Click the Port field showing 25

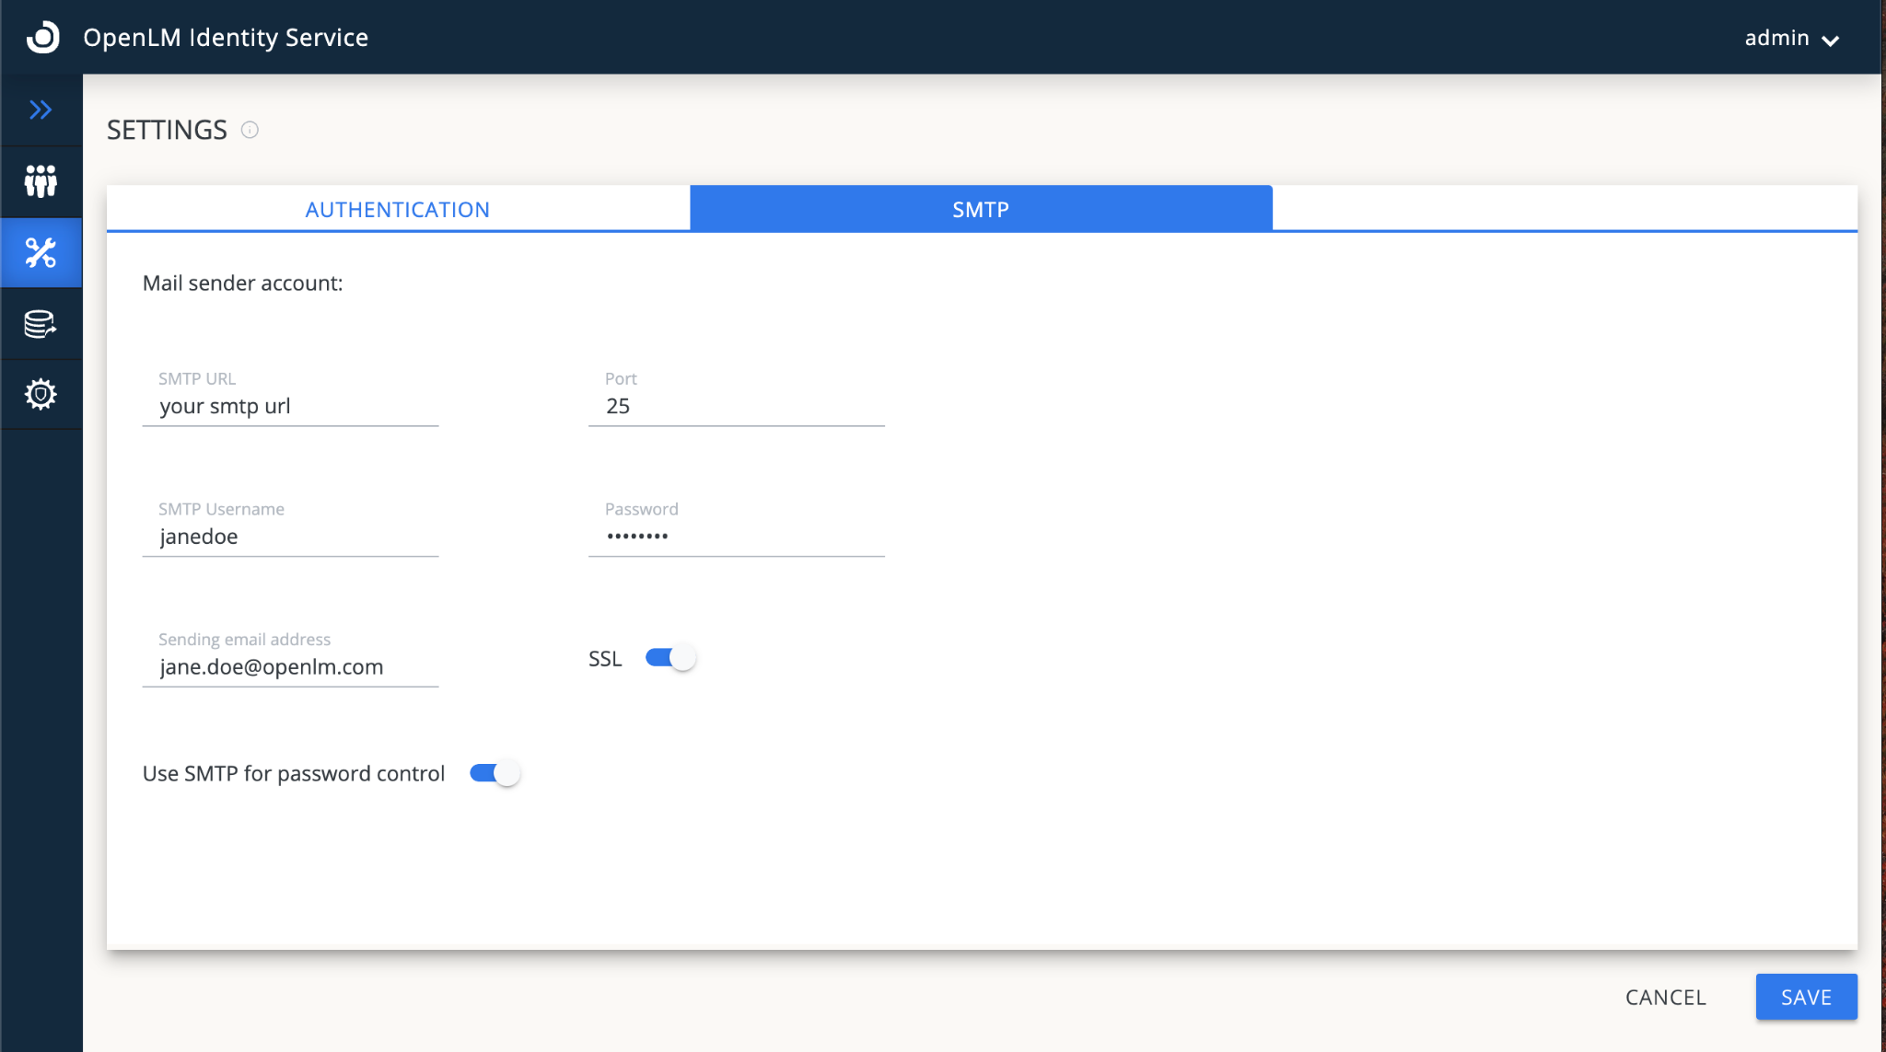(x=737, y=406)
